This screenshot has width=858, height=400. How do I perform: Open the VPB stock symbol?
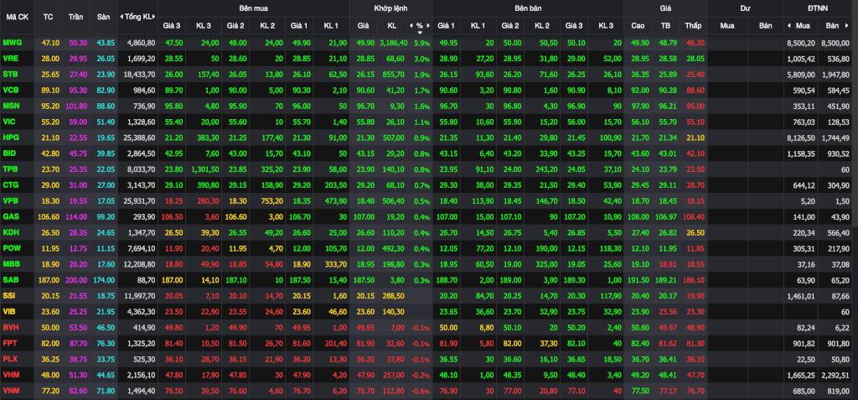[x=10, y=200]
